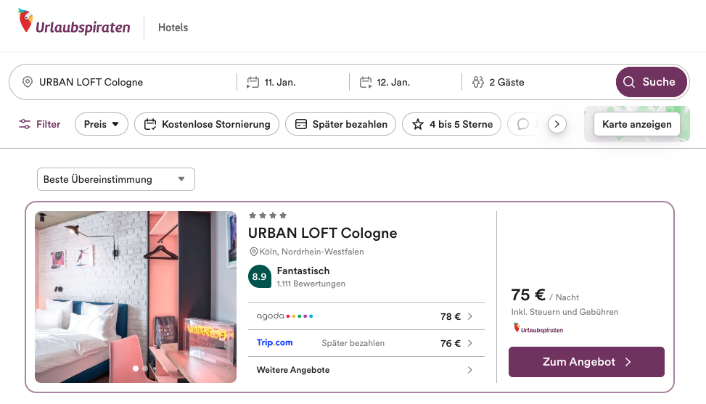The width and height of the screenshot is (706, 404).
Task: Click the location pin icon in search
Action: 28,82
